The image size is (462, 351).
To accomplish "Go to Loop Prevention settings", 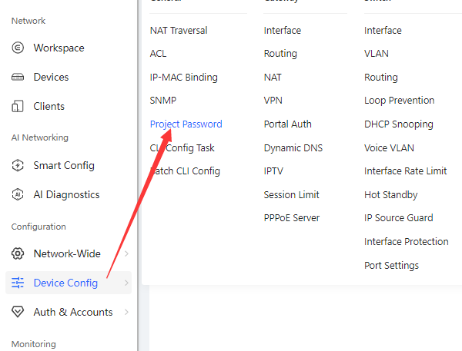I will coord(399,101).
